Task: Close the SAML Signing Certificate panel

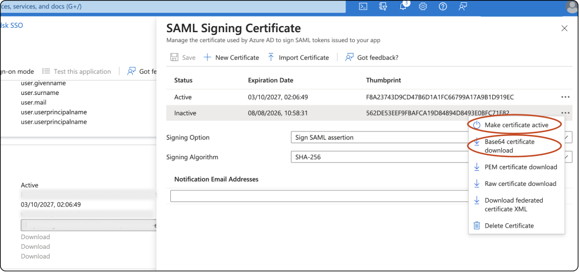Action: [565, 28]
